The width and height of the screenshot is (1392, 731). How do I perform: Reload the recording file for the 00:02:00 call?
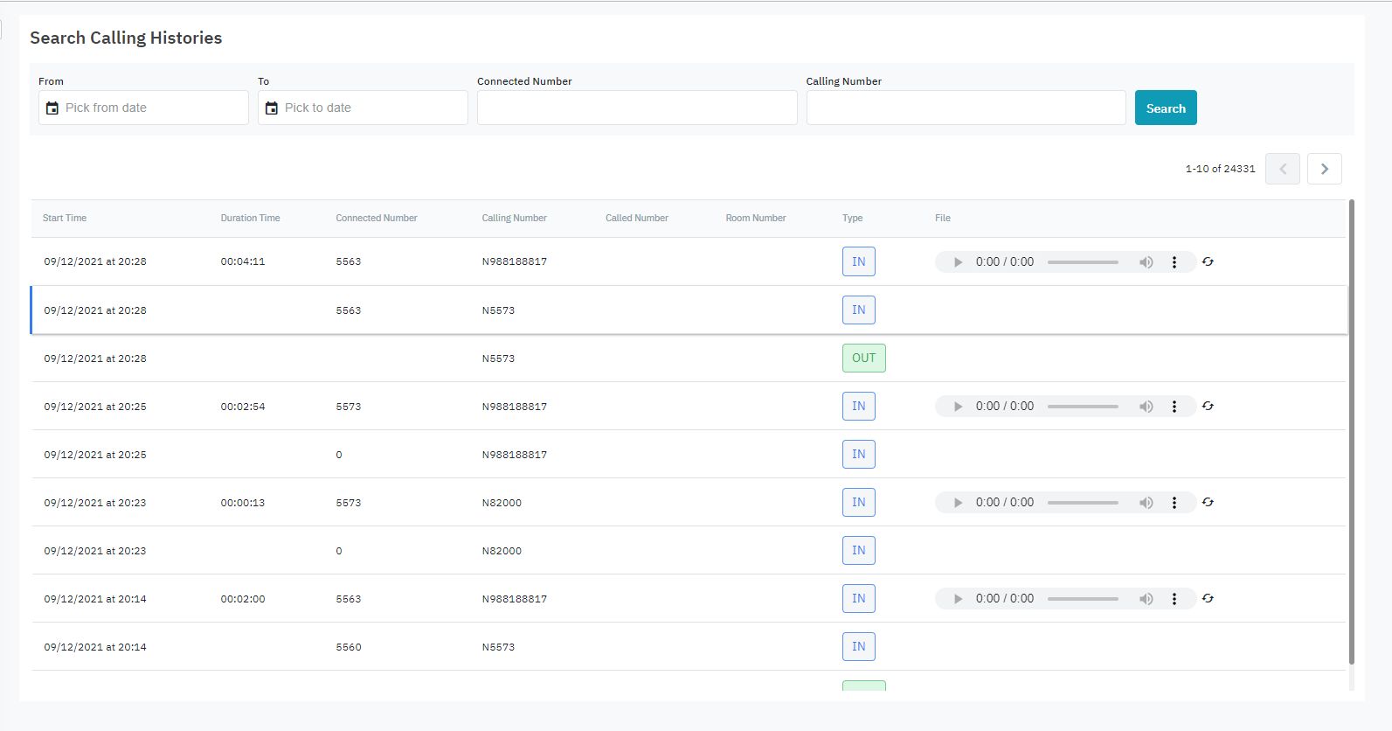coord(1208,599)
